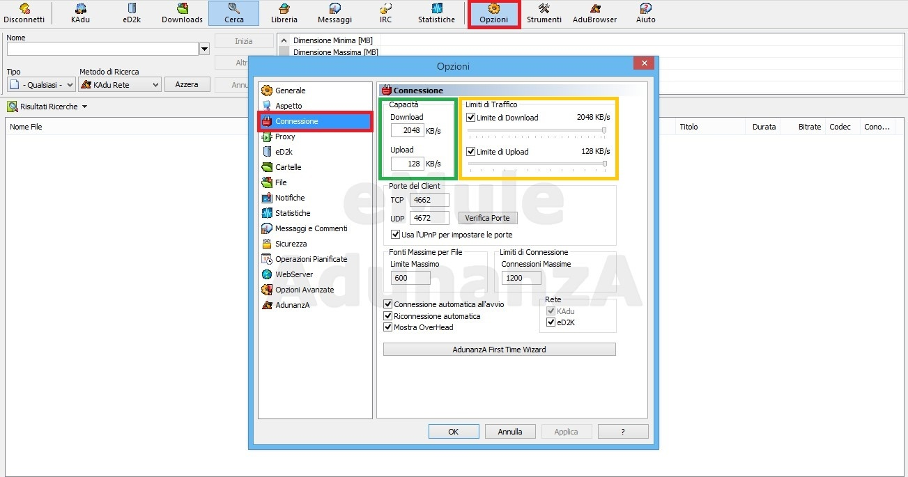
Task: Toggle Usa l'UPnP per impostare le porte
Action: point(396,235)
